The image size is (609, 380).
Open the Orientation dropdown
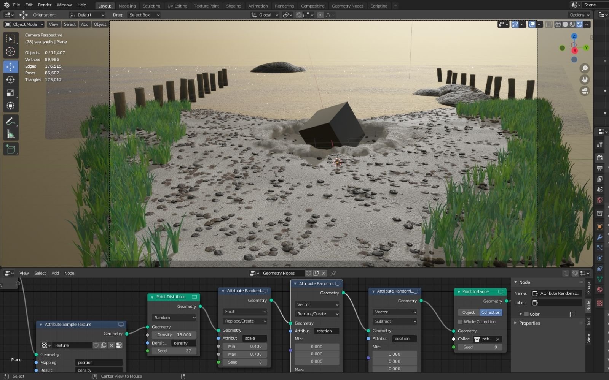86,15
